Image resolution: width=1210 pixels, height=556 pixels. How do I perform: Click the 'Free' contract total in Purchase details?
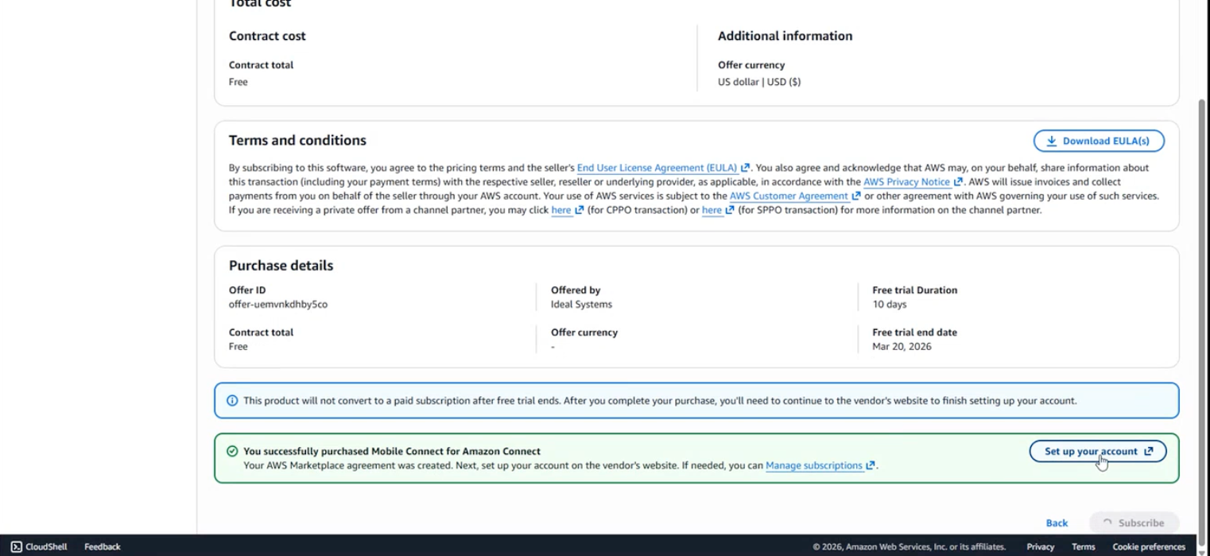[239, 346]
